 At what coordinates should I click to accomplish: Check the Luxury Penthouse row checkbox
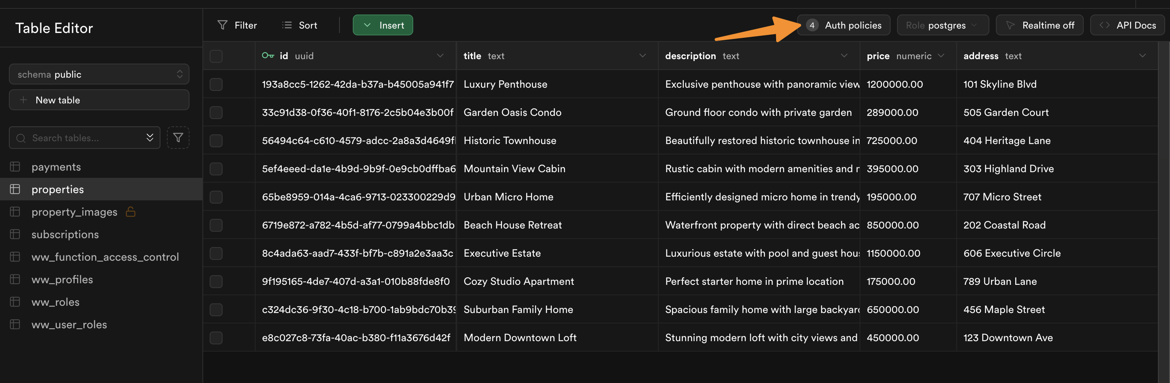click(216, 84)
